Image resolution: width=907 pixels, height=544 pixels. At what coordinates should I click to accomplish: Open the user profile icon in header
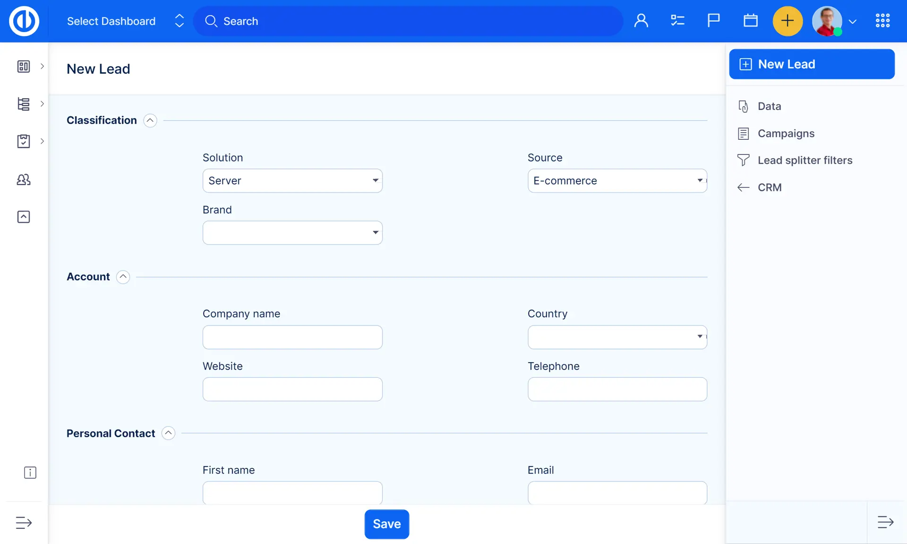[641, 21]
